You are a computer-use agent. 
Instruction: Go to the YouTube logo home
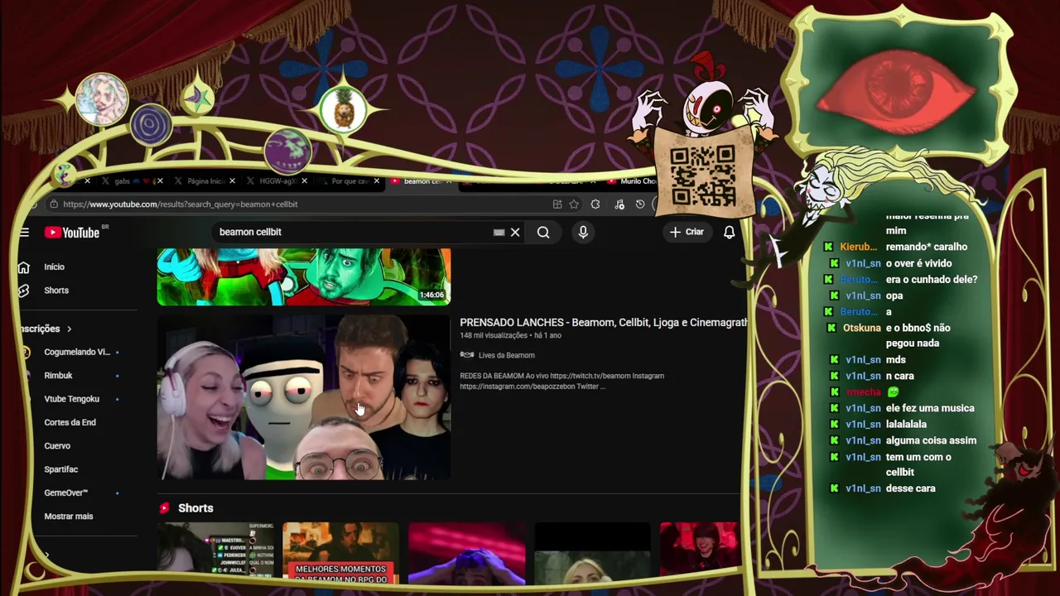72,233
